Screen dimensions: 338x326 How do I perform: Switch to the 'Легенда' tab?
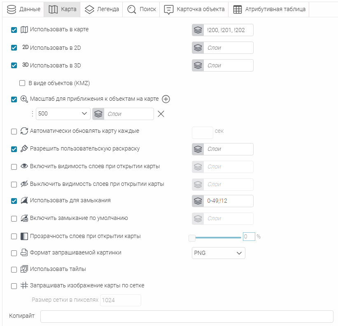pos(102,9)
